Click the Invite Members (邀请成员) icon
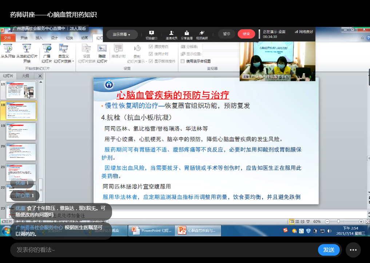 click(x=171, y=35)
